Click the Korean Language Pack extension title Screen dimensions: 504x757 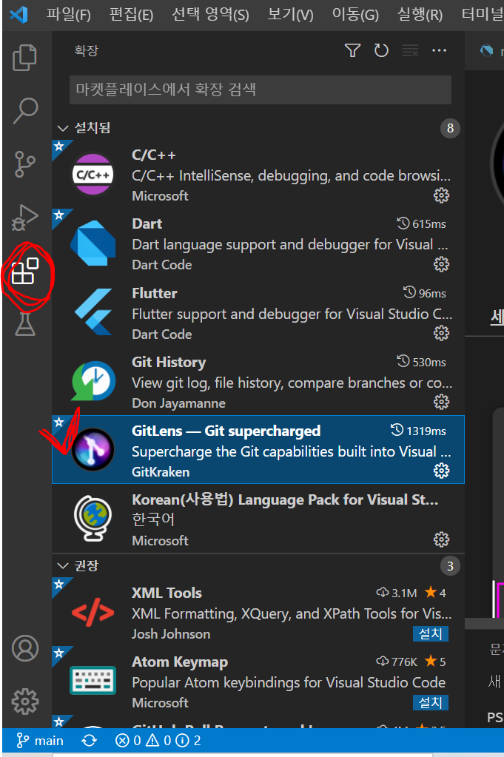(285, 499)
